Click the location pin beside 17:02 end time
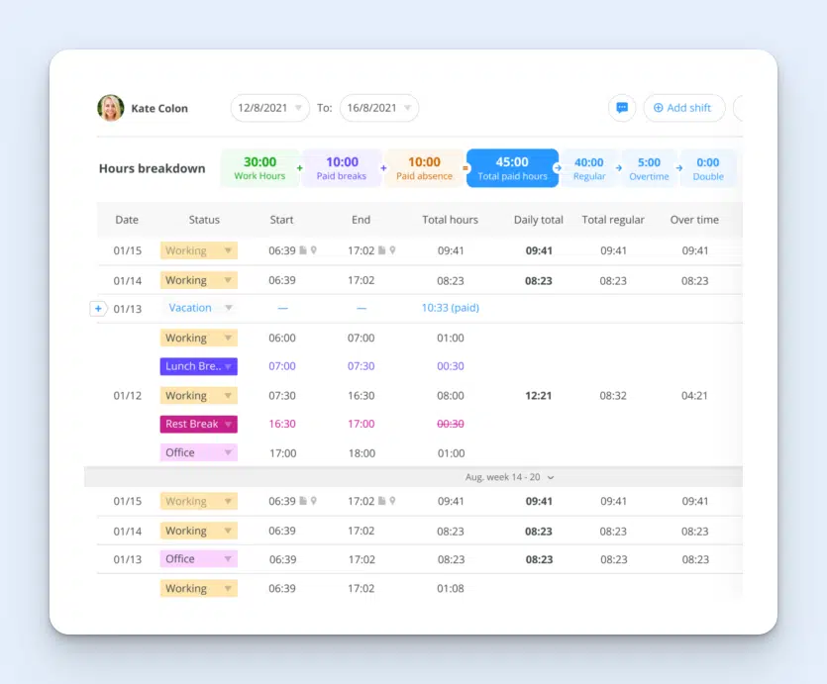The image size is (827, 684). click(x=393, y=250)
